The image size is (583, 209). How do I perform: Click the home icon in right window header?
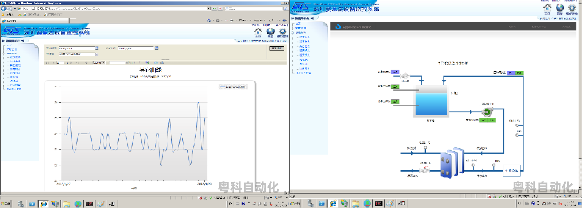(x=547, y=7)
